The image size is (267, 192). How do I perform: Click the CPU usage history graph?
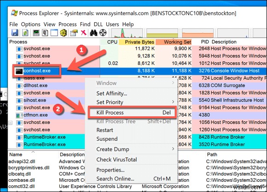(x=127, y=33)
